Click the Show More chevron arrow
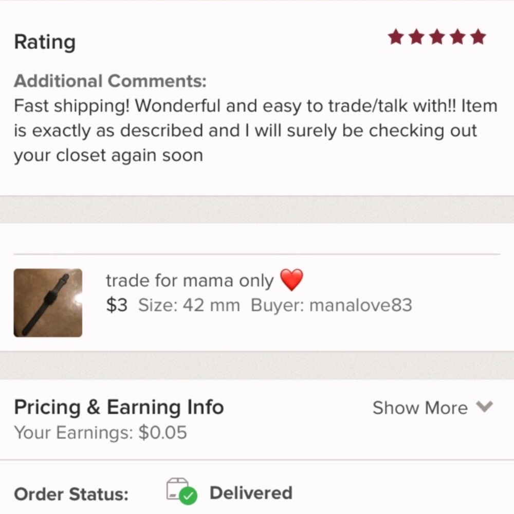The height and width of the screenshot is (514, 514). tap(484, 407)
